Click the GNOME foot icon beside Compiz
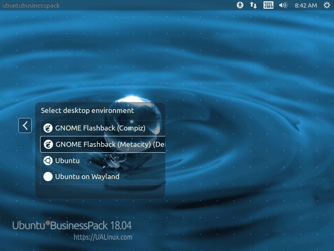 point(48,128)
